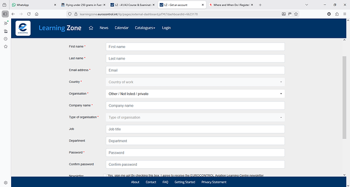Focus the First name field
This screenshot has height=187, width=350.
(195, 46)
